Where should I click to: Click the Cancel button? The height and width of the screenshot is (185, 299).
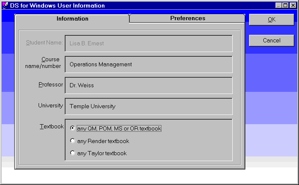click(271, 40)
